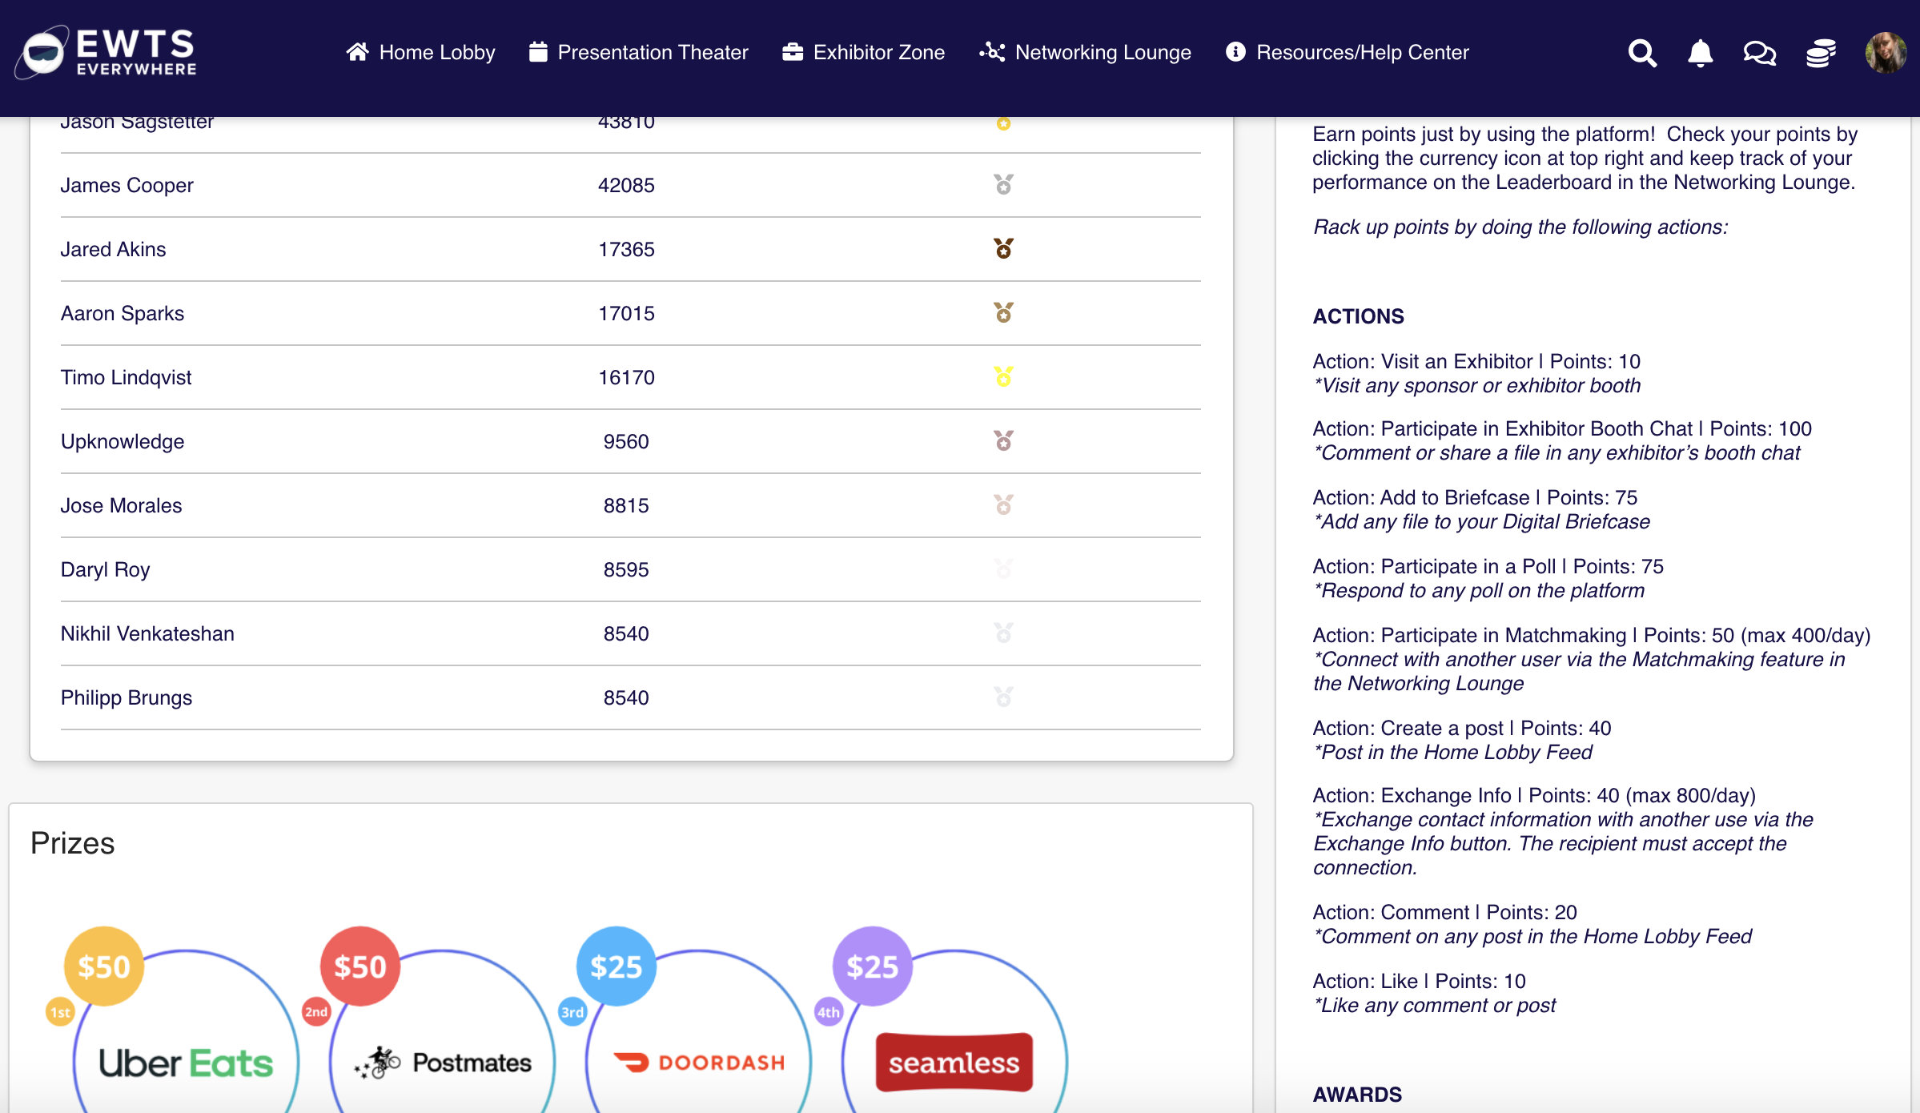The image size is (1920, 1113).
Task: Click score 8815
Action: (x=626, y=505)
